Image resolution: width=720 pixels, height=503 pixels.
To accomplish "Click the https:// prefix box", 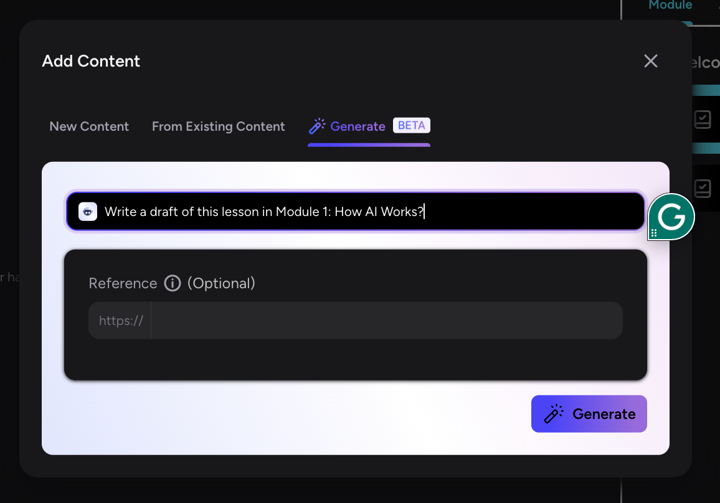I will click(121, 321).
